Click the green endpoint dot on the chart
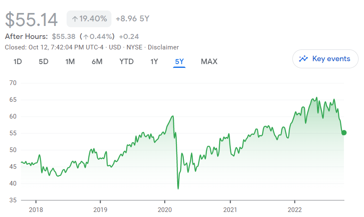 click(x=344, y=133)
